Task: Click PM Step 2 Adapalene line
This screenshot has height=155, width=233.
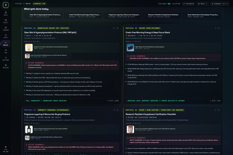Action: pyautogui.click(x=61, y=90)
